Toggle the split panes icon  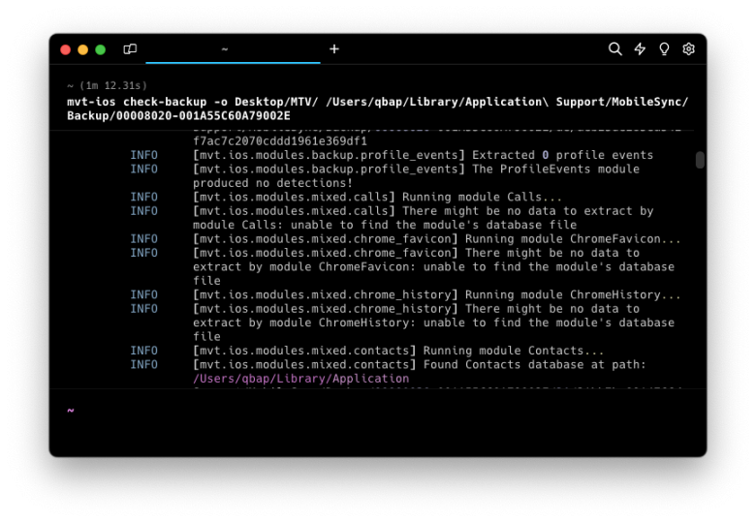pos(130,49)
